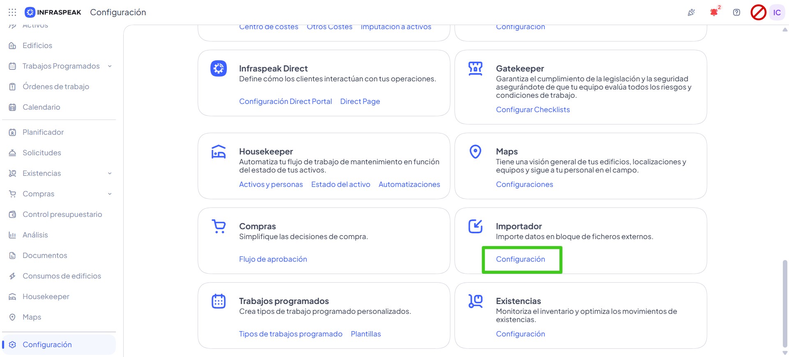Open Estado del activo link

(341, 184)
